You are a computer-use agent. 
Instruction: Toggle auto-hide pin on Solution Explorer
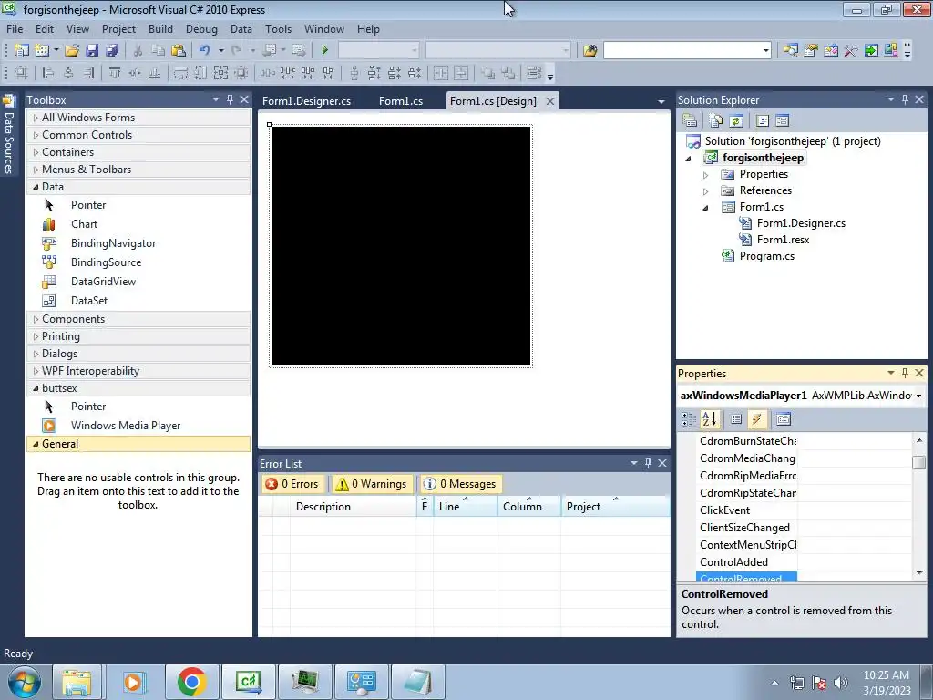point(905,99)
